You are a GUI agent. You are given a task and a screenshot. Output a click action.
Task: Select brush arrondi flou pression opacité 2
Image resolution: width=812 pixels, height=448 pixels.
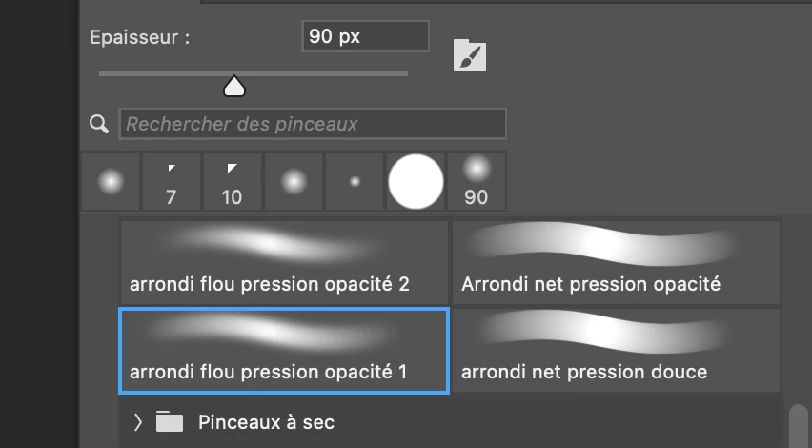[284, 262]
